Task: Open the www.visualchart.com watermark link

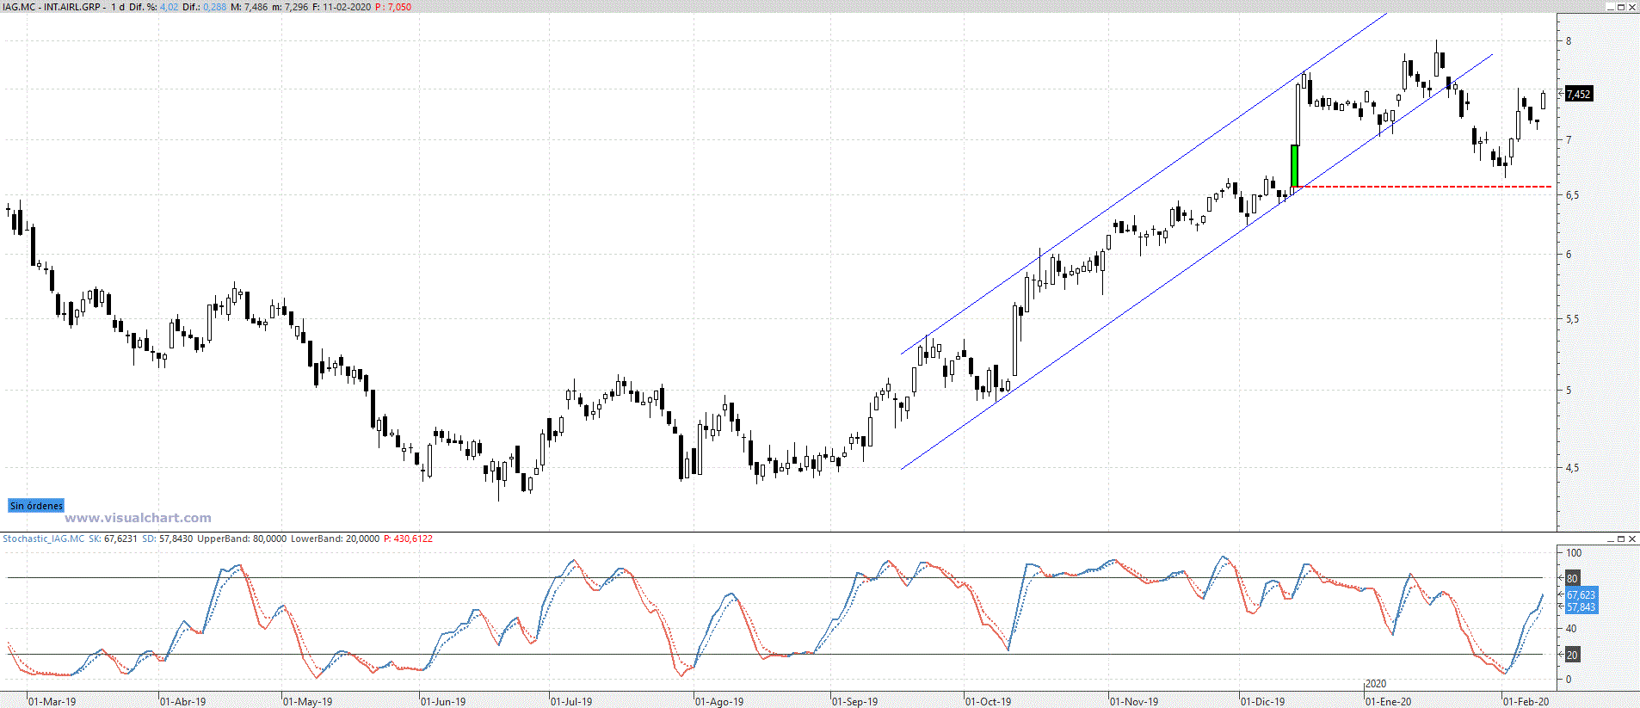Action: coord(138,518)
